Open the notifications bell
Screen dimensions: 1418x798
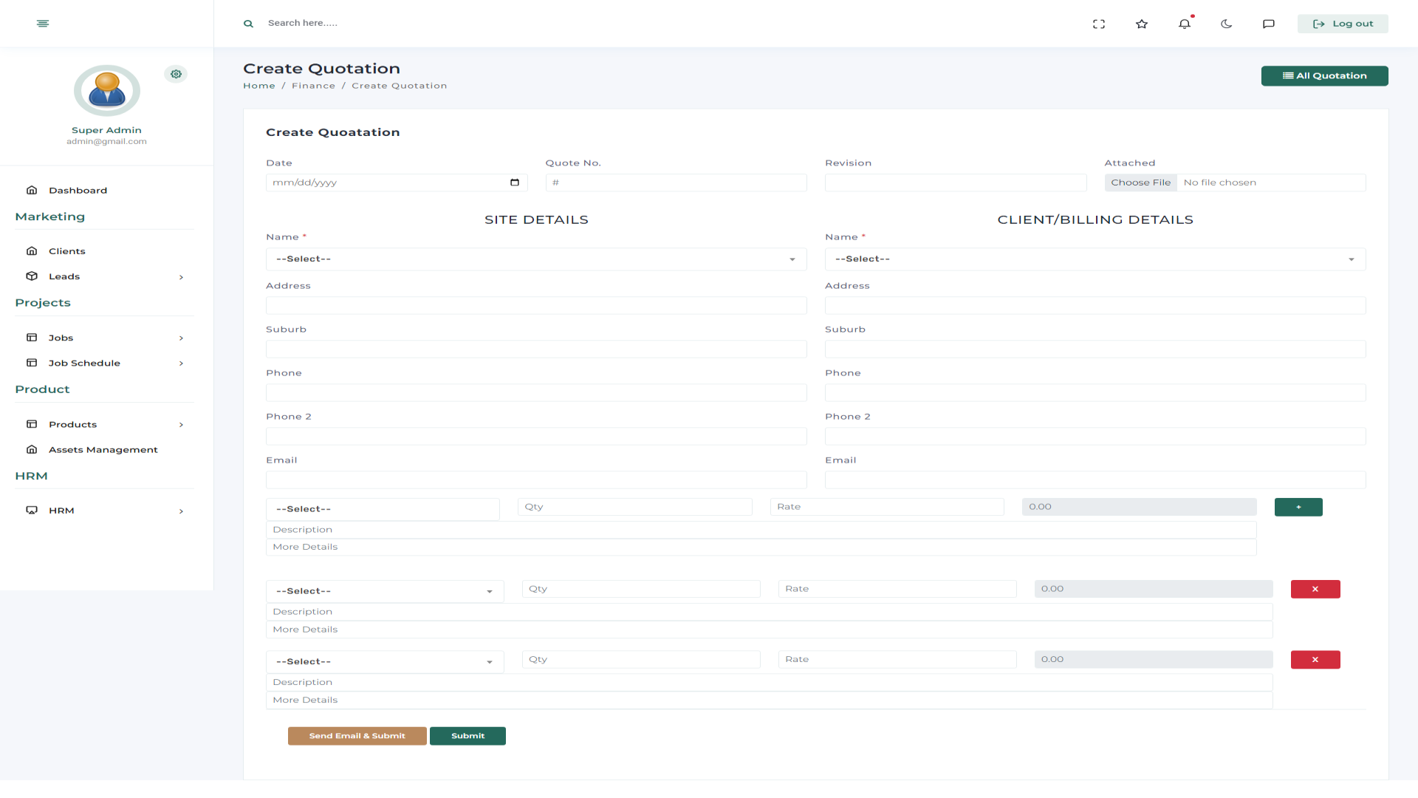click(x=1185, y=24)
